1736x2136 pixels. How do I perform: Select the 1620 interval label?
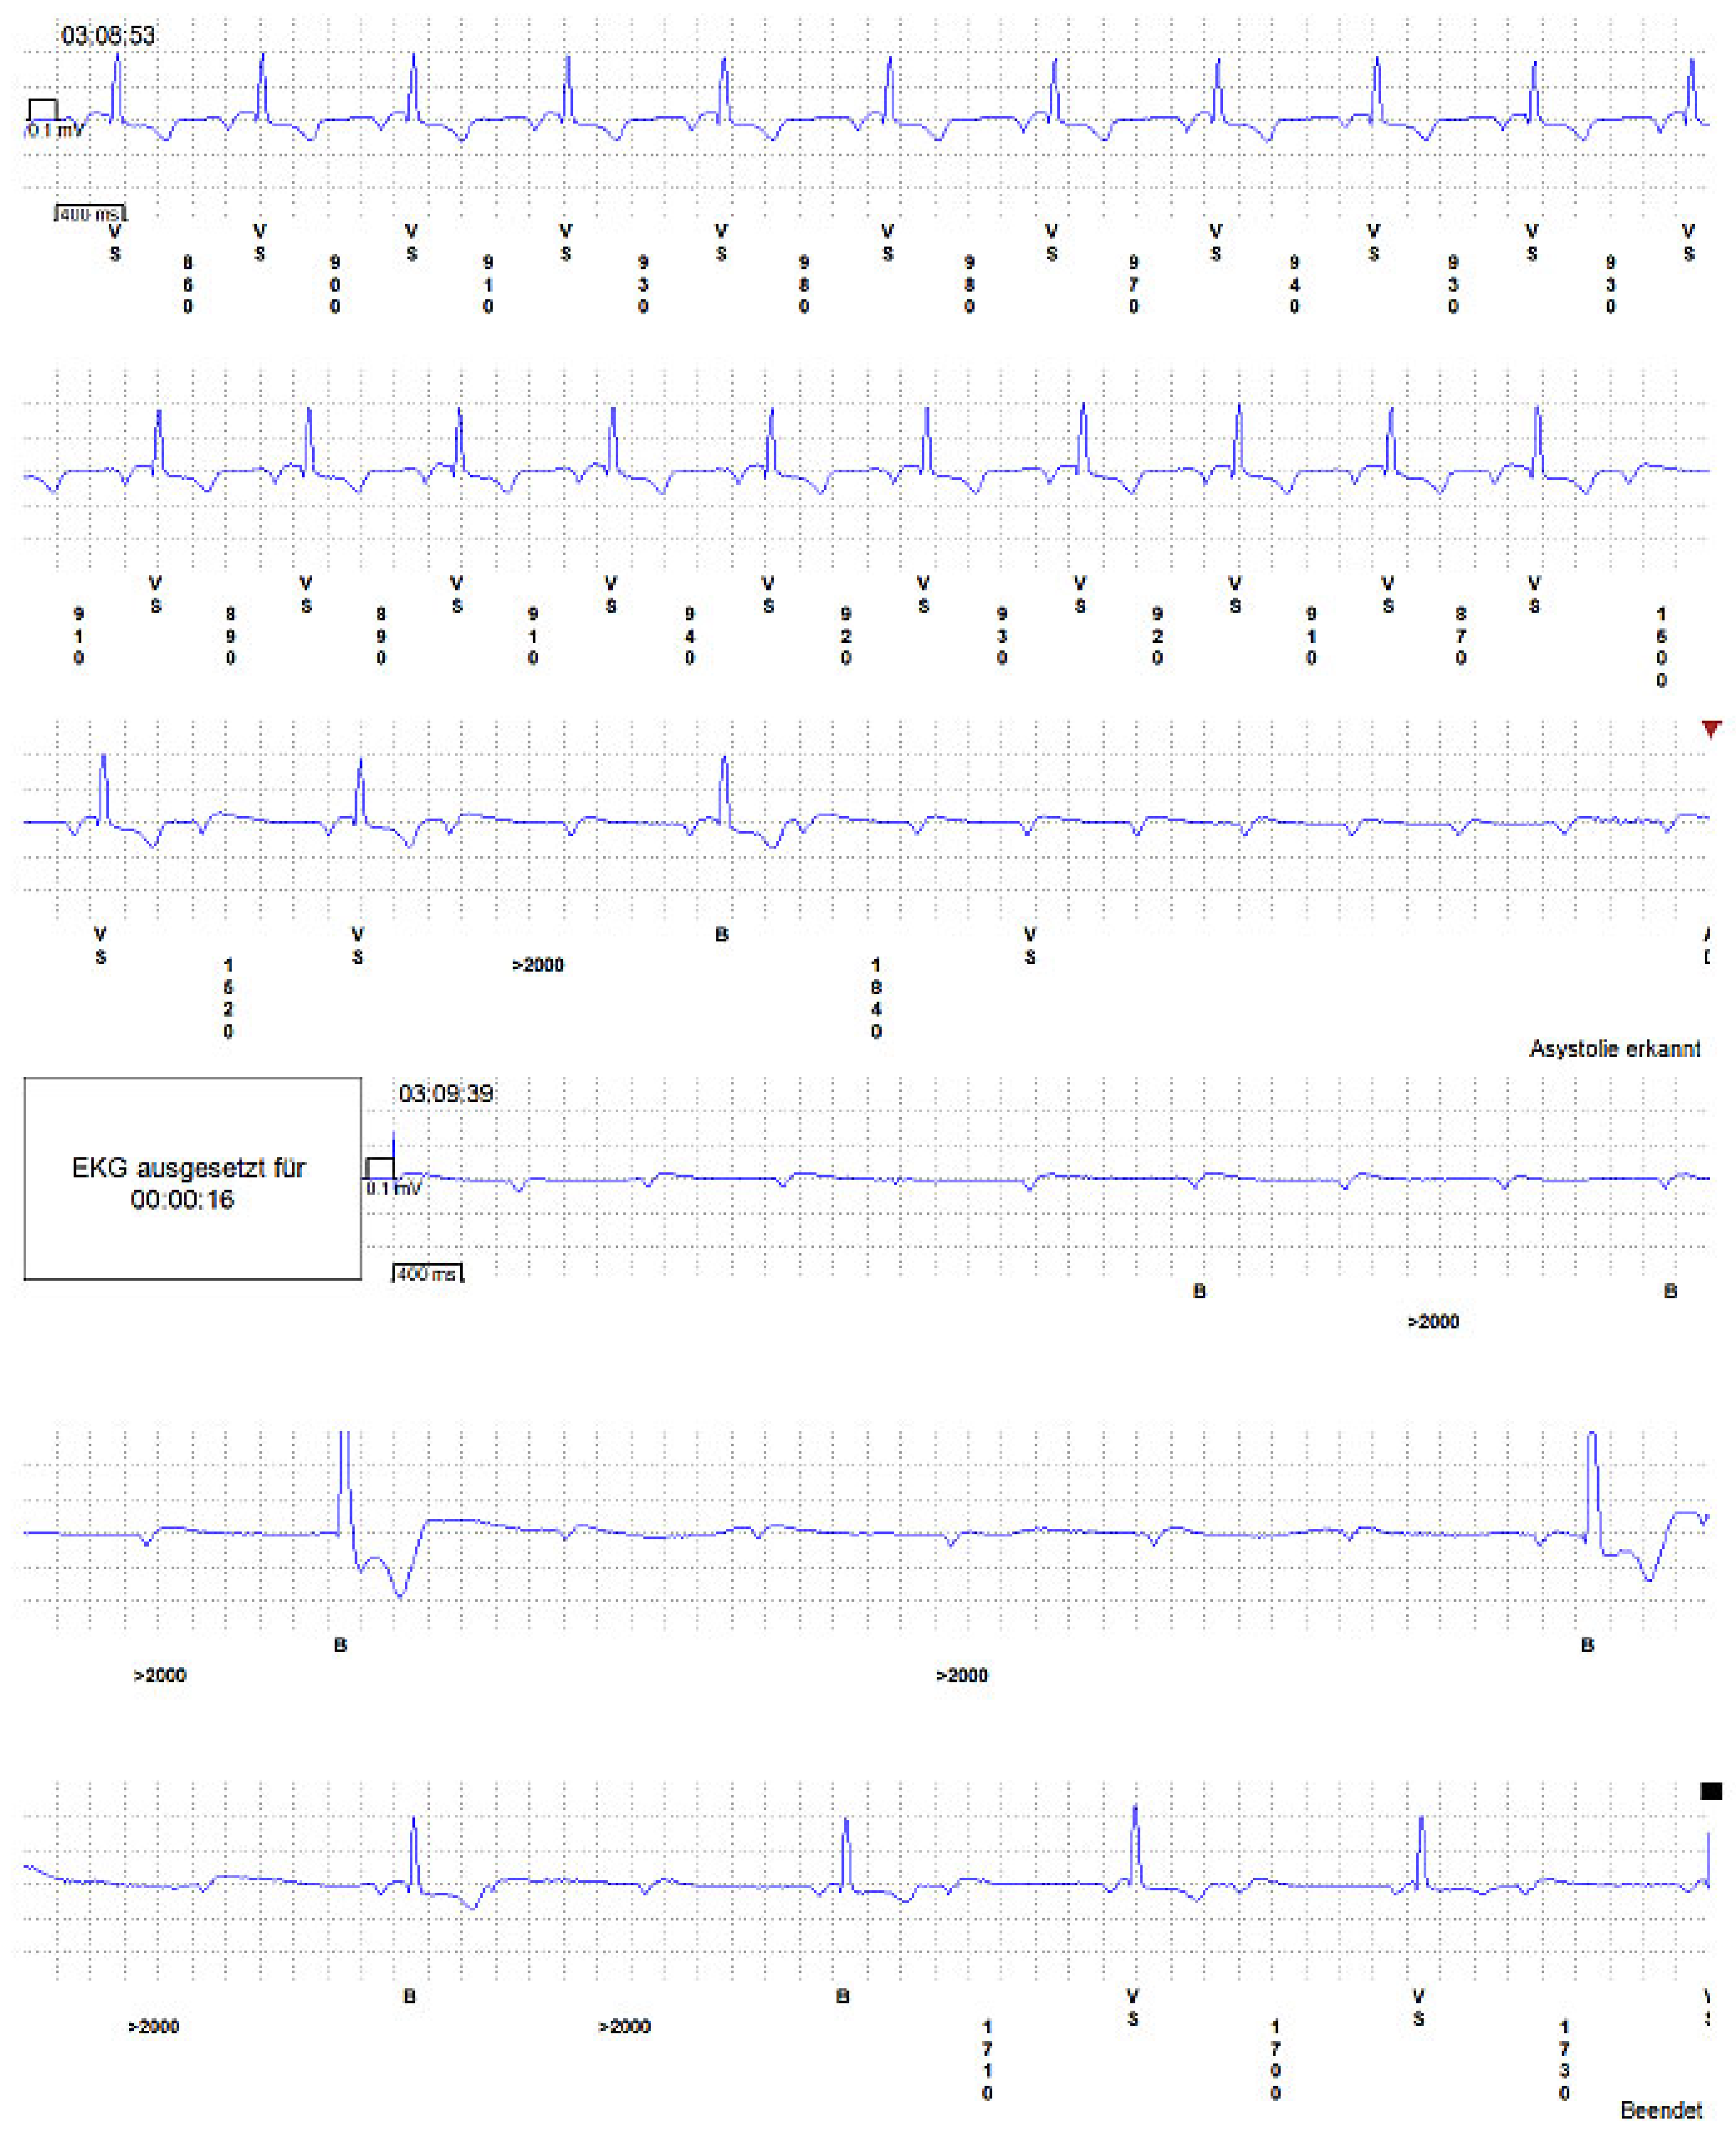(x=228, y=998)
